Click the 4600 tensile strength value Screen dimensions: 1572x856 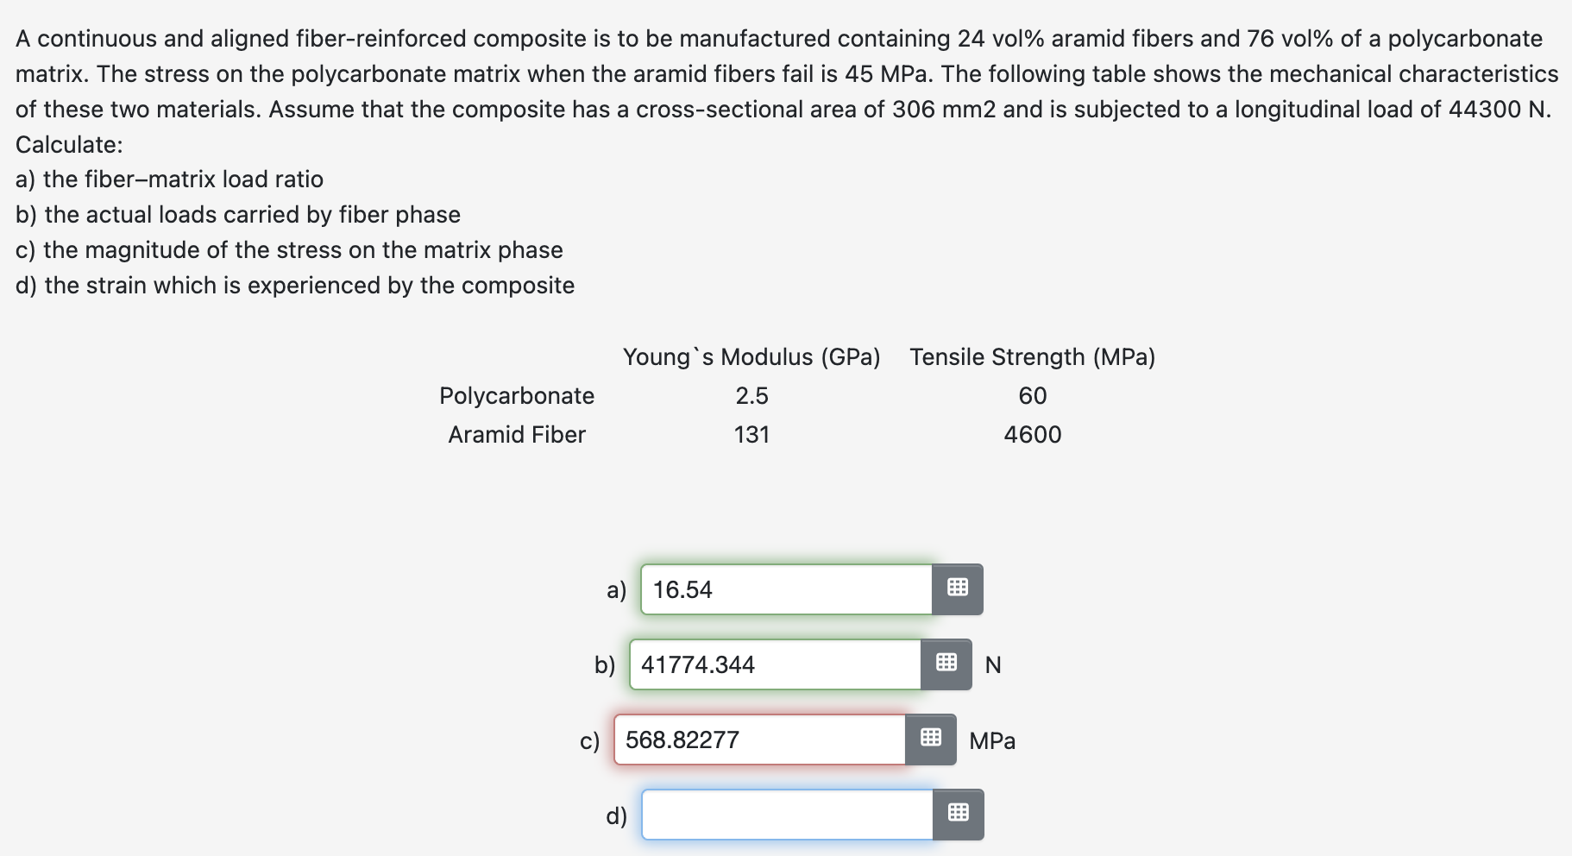click(x=1033, y=435)
